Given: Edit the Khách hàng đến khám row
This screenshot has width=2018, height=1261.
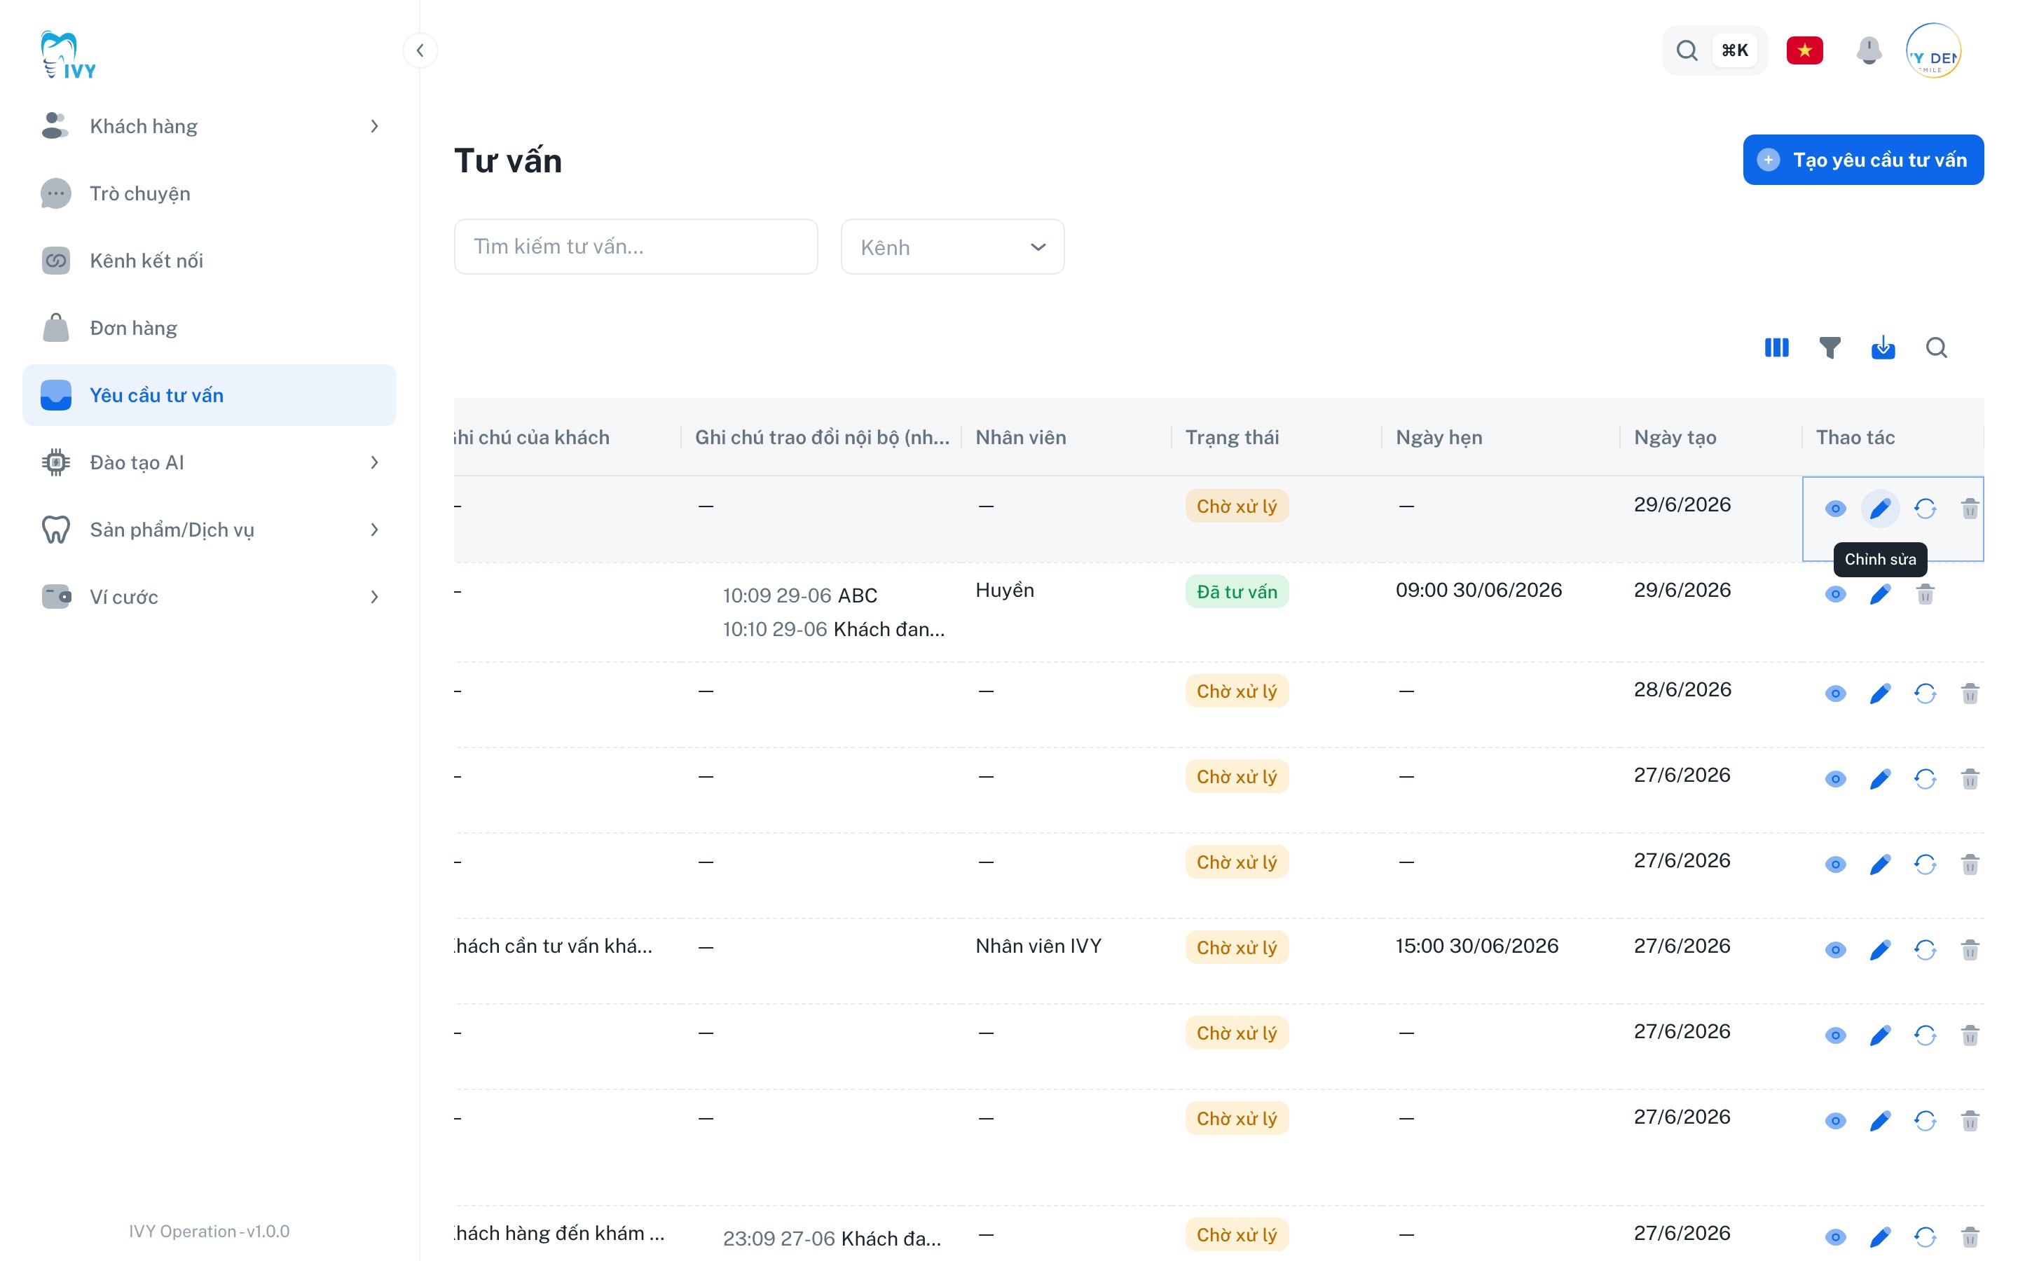Looking at the screenshot, I should [x=1879, y=1236].
